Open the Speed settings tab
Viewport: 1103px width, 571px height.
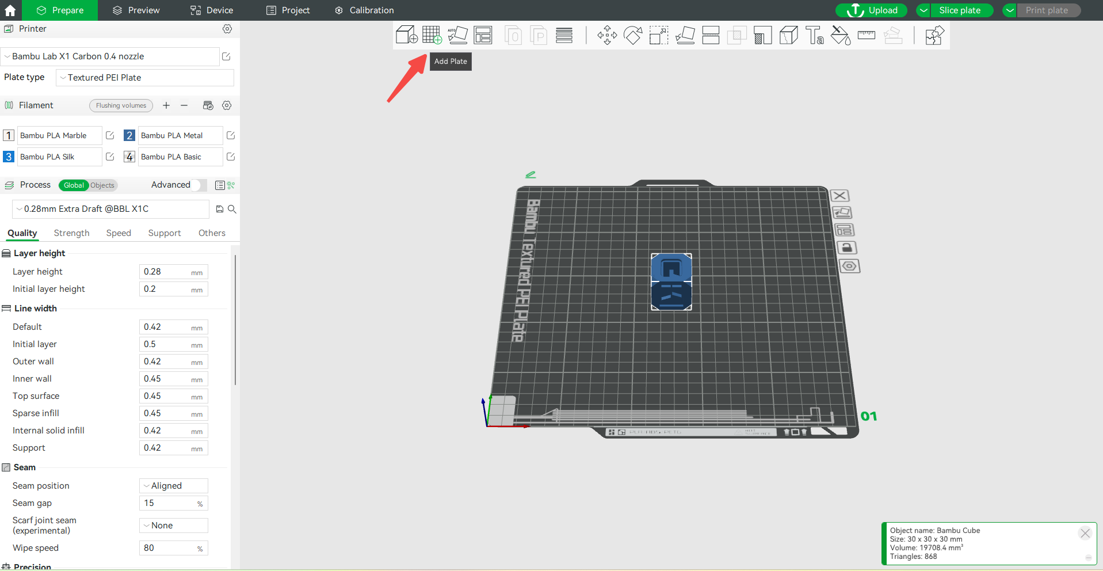119,233
